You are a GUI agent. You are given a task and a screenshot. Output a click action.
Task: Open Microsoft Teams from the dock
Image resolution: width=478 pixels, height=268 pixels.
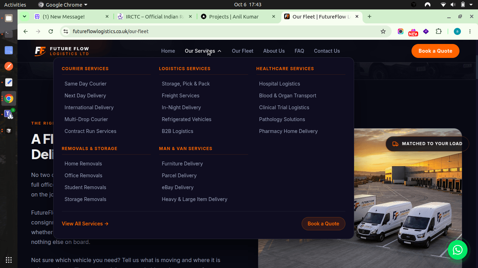coord(9,114)
